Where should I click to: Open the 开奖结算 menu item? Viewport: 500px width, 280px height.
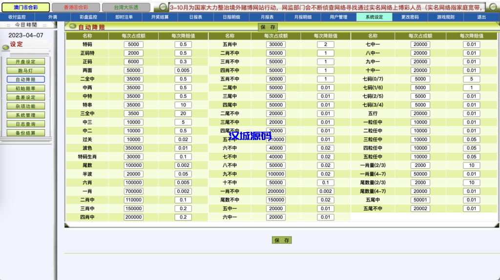(160, 17)
